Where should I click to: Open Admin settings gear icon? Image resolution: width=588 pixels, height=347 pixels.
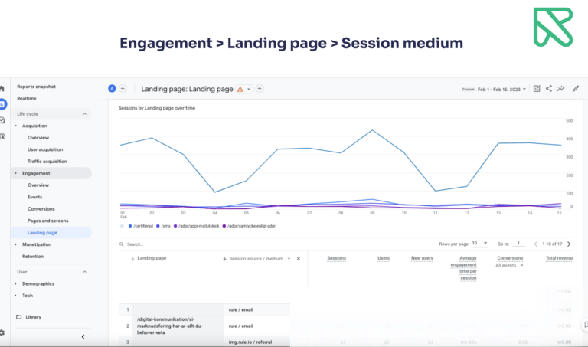coord(2,333)
